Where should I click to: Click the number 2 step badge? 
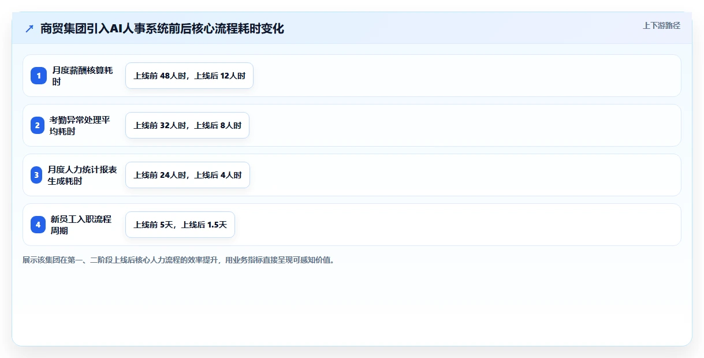tap(38, 125)
